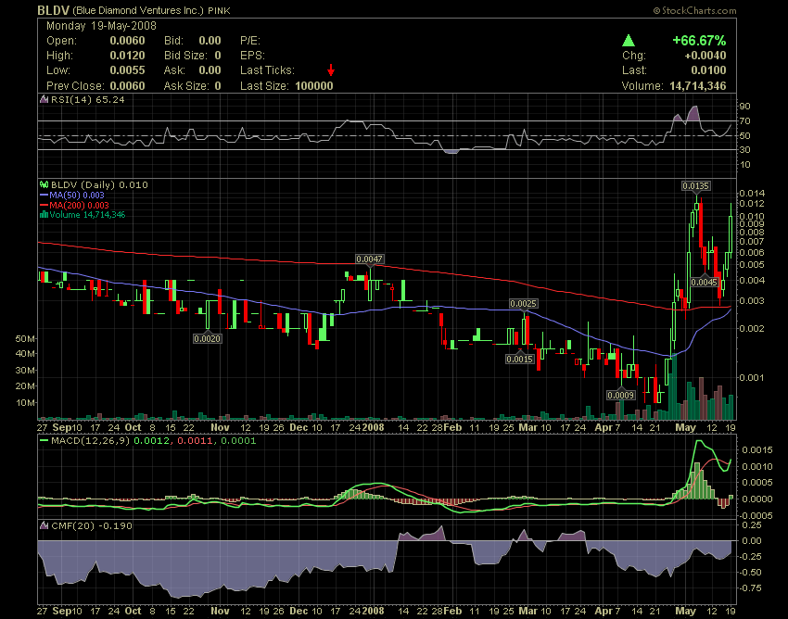
Task: Click the Last Size value 100000
Action: tap(314, 86)
